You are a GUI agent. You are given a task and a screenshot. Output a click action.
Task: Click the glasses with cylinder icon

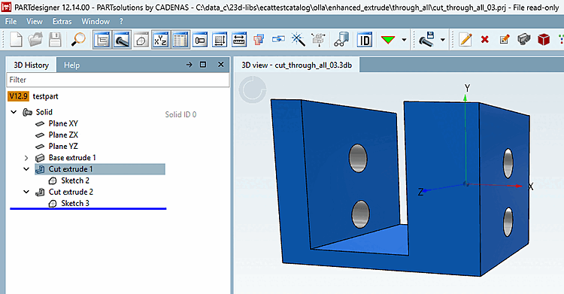[x=341, y=40]
